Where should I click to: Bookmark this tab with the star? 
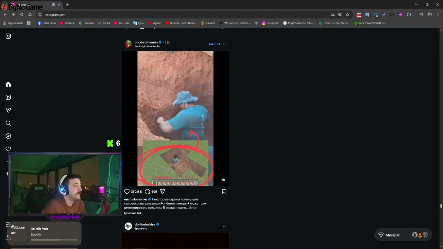(x=347, y=15)
